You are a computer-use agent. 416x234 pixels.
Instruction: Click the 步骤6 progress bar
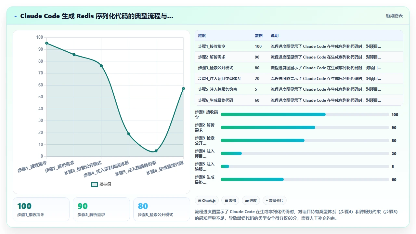305,179
